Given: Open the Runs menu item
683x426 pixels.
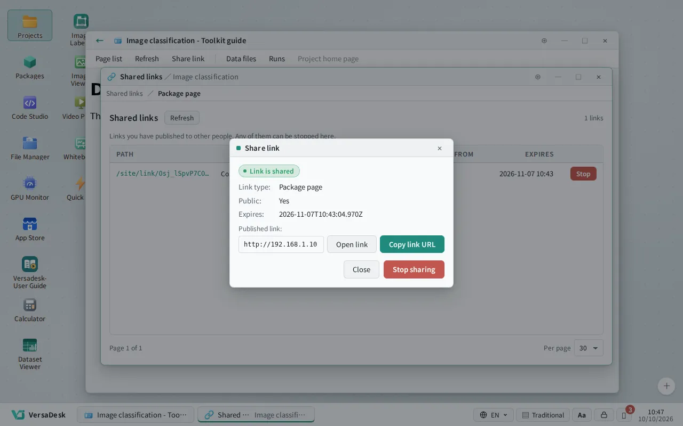Looking at the screenshot, I should pyautogui.click(x=277, y=59).
